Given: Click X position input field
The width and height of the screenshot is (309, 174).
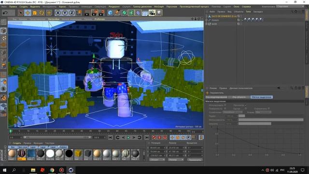Looking at the screenshot, I should pos(157,147).
